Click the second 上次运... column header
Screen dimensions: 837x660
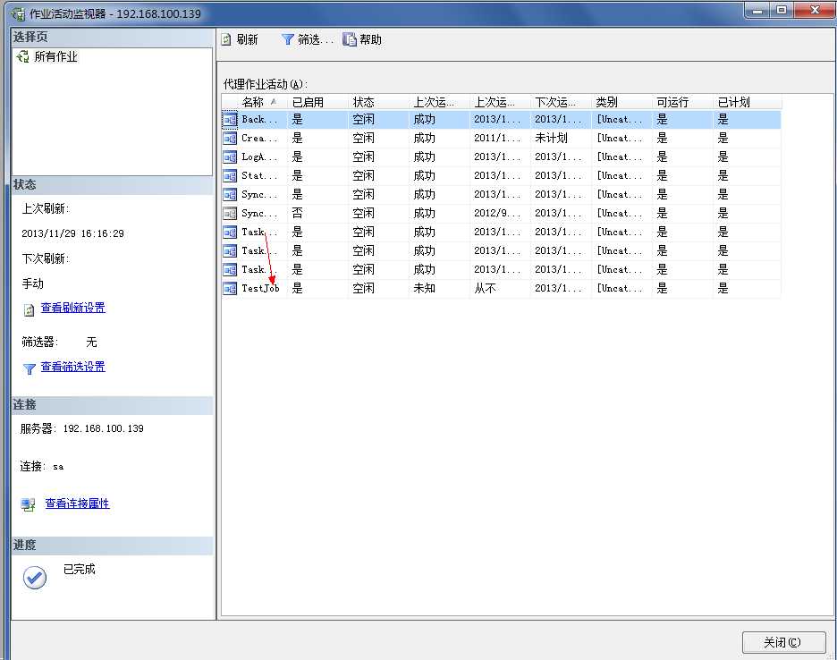point(500,102)
